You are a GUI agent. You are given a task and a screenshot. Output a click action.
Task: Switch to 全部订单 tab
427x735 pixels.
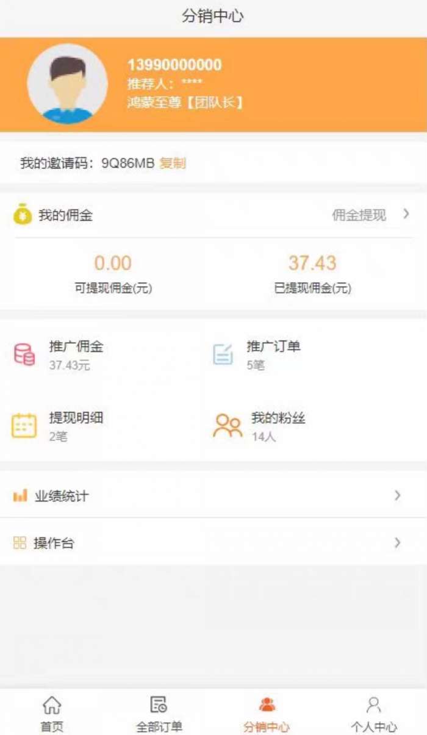click(x=159, y=714)
